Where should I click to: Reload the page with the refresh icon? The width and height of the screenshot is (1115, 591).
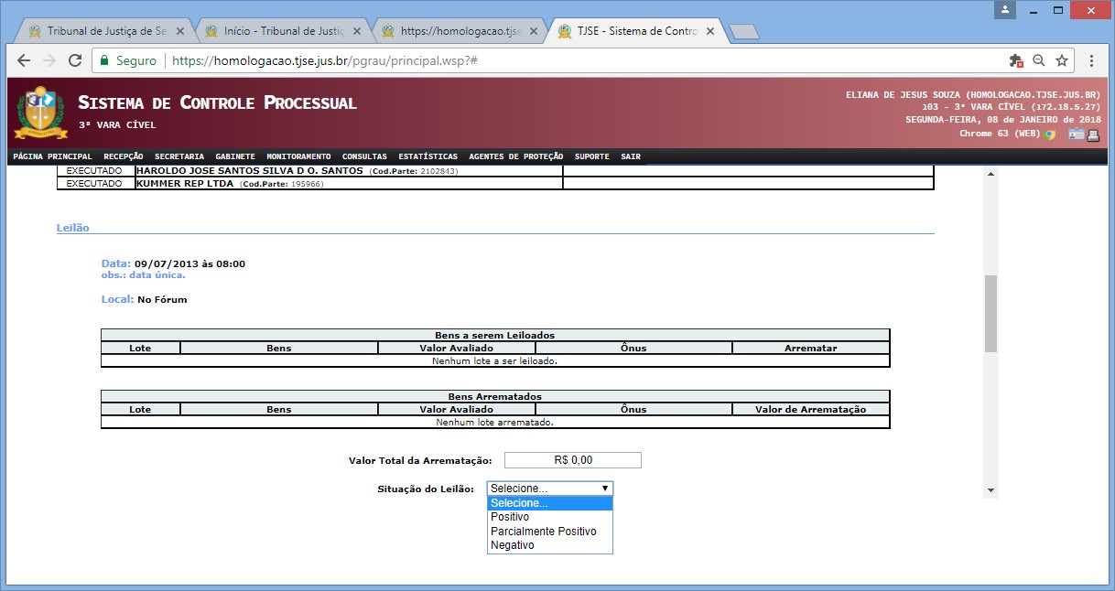(x=73, y=60)
